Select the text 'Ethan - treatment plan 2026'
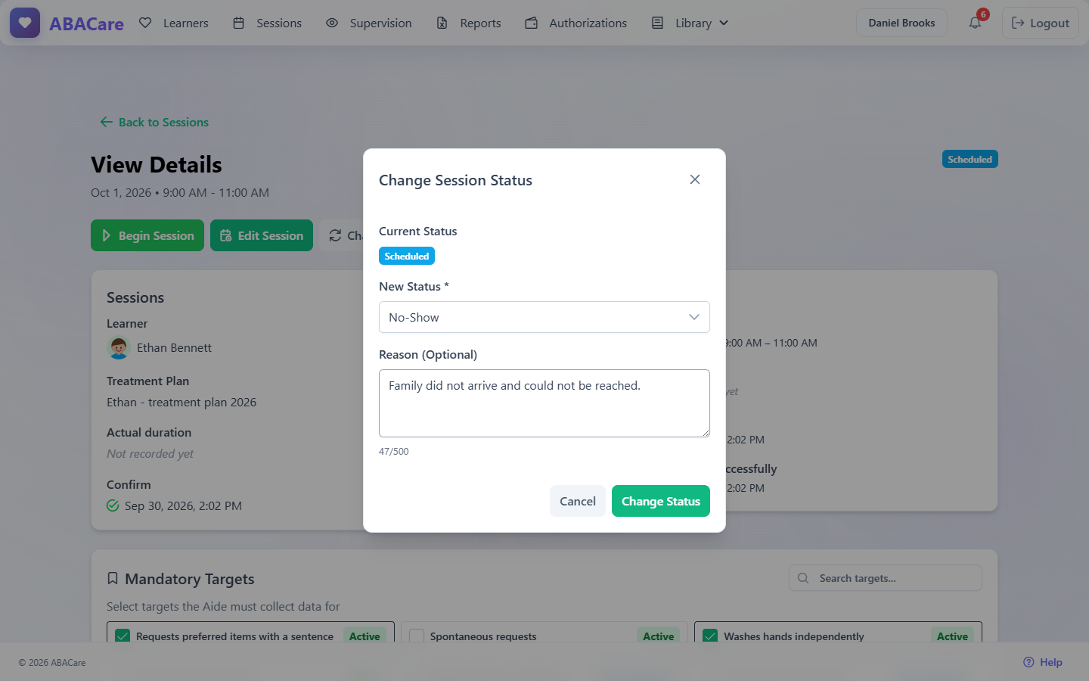Screen dimensions: 1089x681 click(x=181, y=402)
